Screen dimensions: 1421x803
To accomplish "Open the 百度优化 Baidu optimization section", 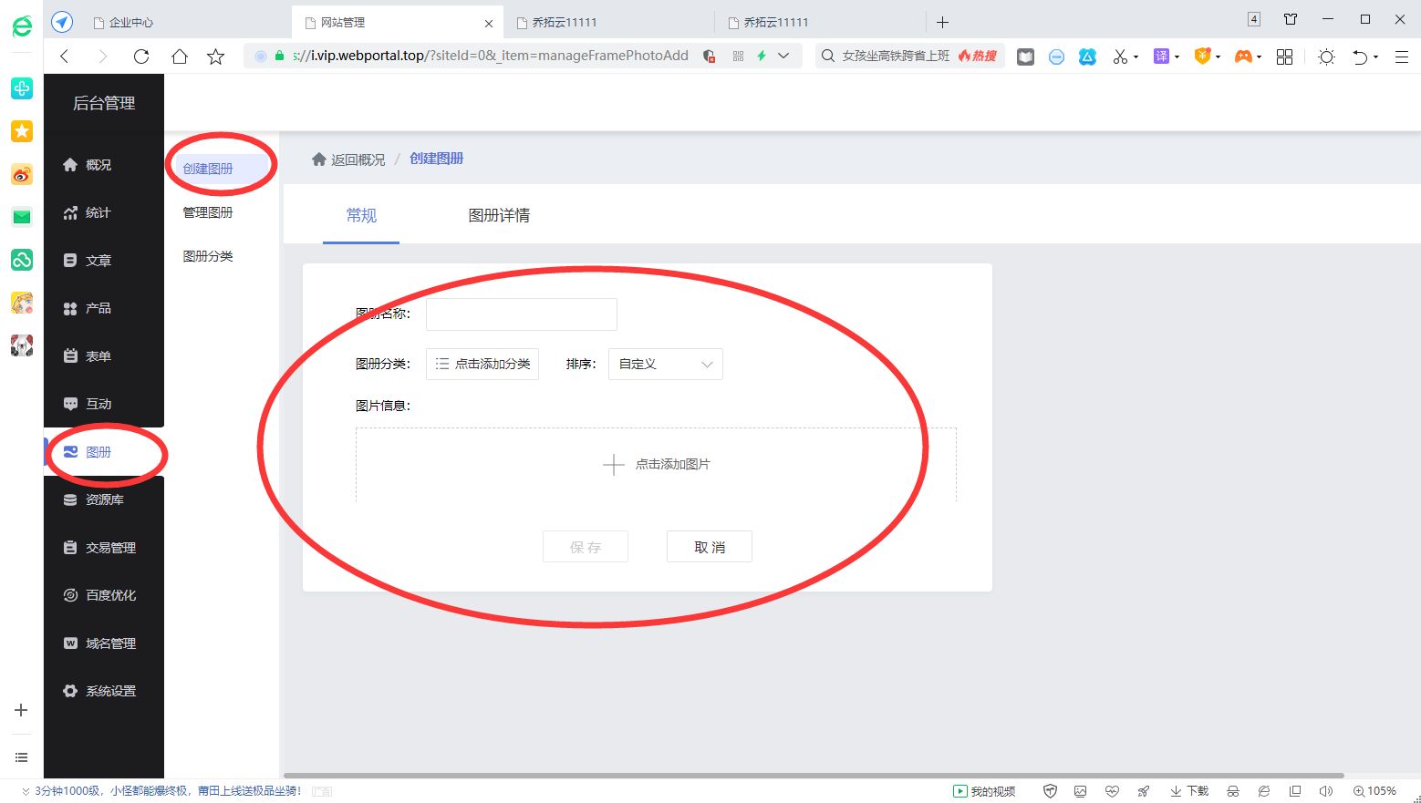I will [x=110, y=595].
